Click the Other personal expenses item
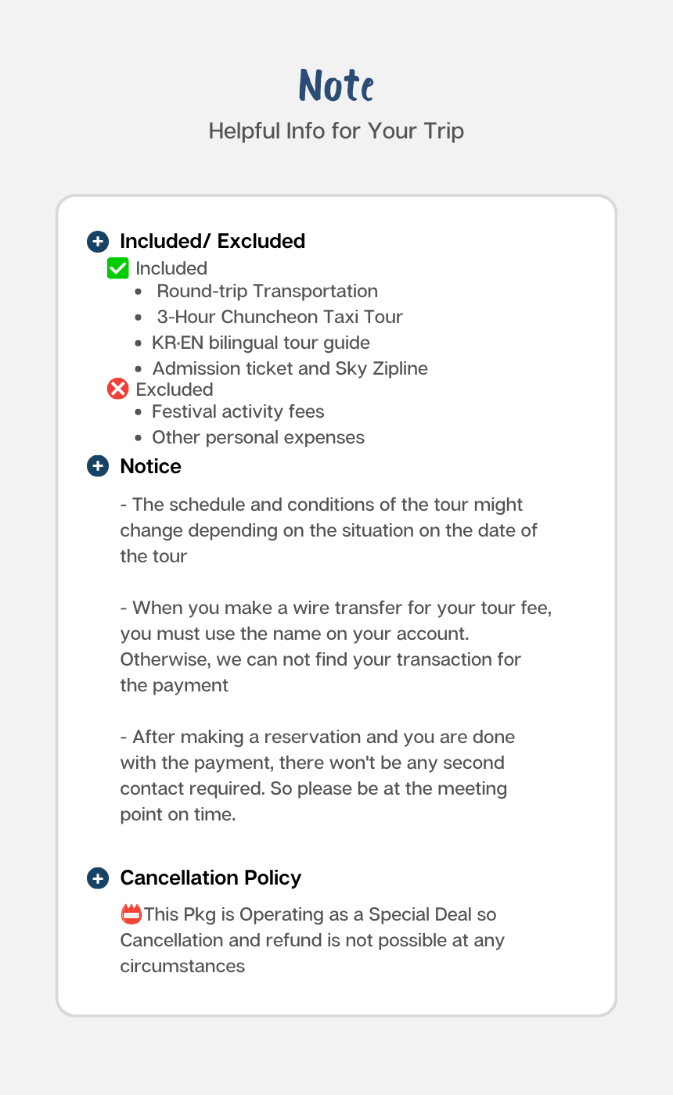The width and height of the screenshot is (673, 1095). click(258, 437)
